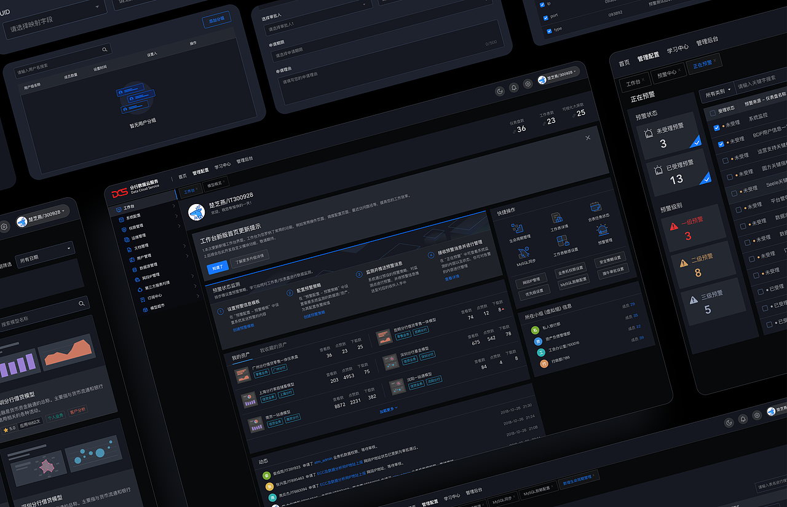The width and height of the screenshot is (787, 507).
Task: Open 工作表敏感设置 quick action icon
Action: (563, 241)
